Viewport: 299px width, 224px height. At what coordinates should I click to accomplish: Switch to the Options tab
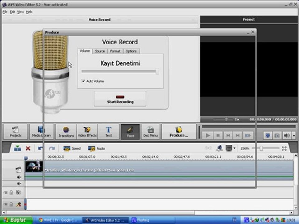pyautogui.click(x=131, y=51)
